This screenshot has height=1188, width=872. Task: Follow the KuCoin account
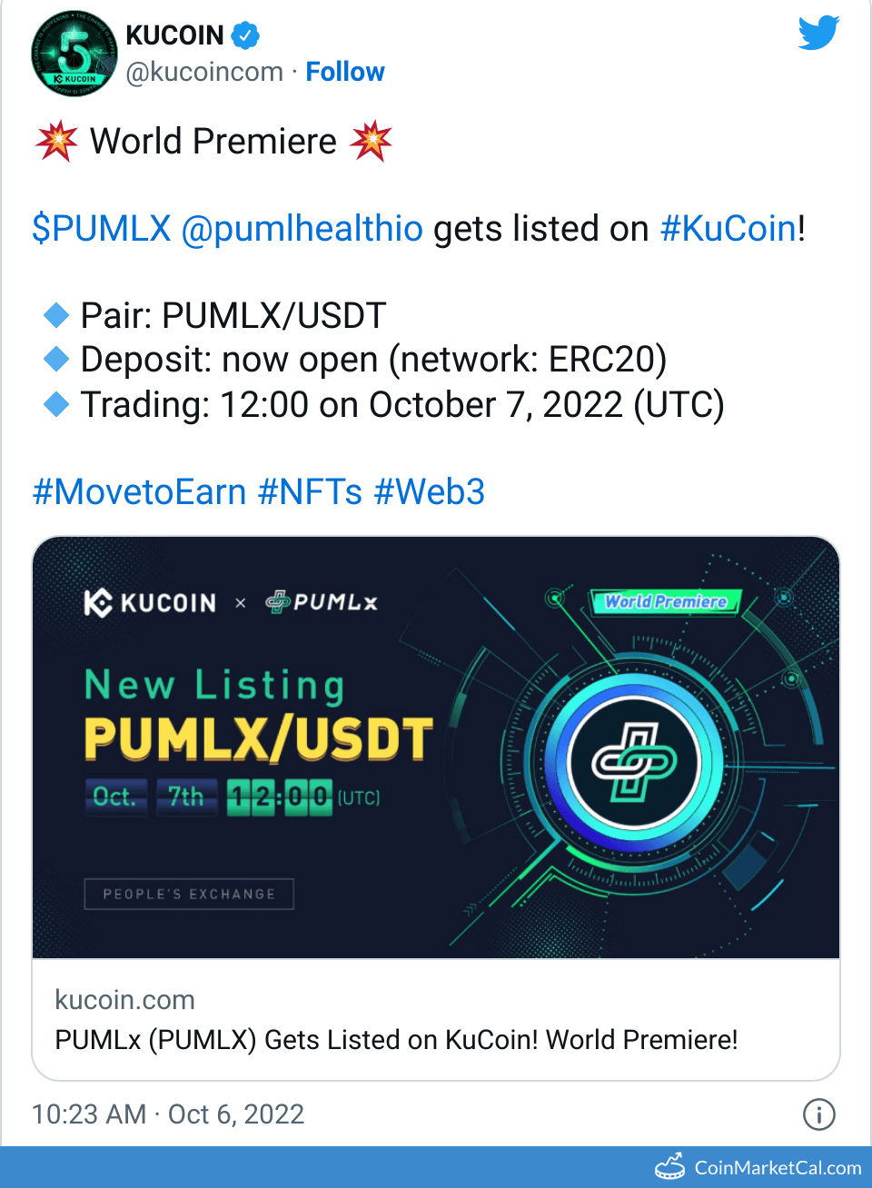[x=345, y=72]
